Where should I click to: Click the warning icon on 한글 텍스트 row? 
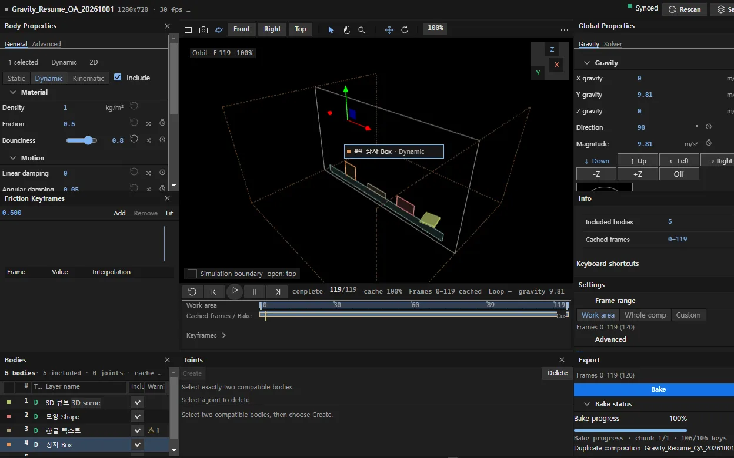(151, 430)
